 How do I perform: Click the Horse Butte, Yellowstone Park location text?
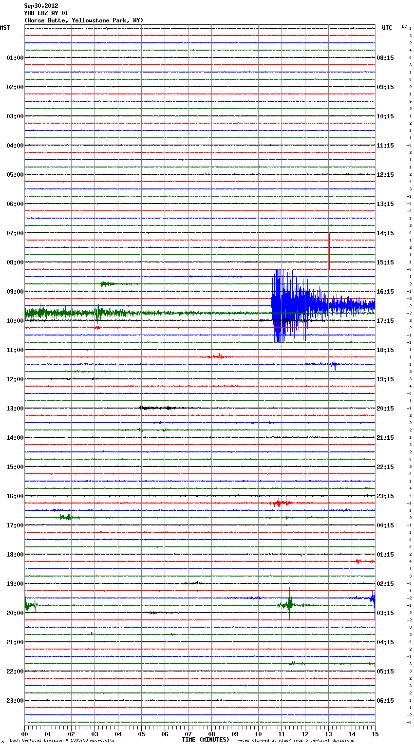pyautogui.click(x=84, y=20)
